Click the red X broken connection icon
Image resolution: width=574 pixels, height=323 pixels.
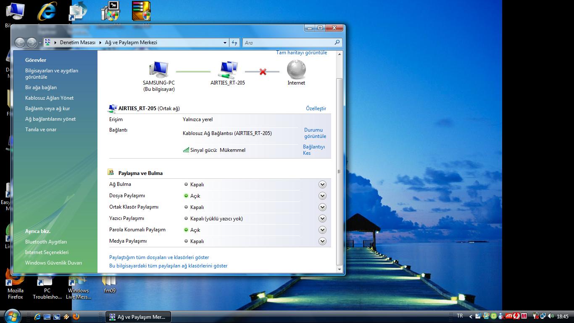click(263, 72)
